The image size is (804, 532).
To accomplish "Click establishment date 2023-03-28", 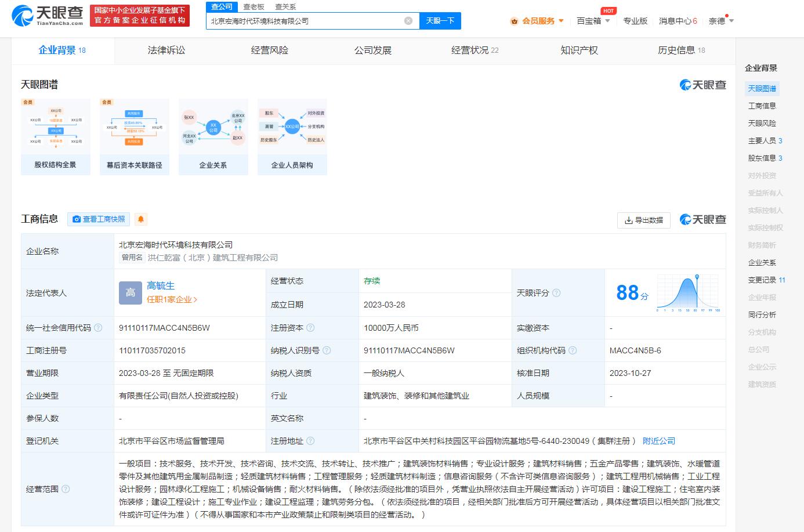I will 384,305.
